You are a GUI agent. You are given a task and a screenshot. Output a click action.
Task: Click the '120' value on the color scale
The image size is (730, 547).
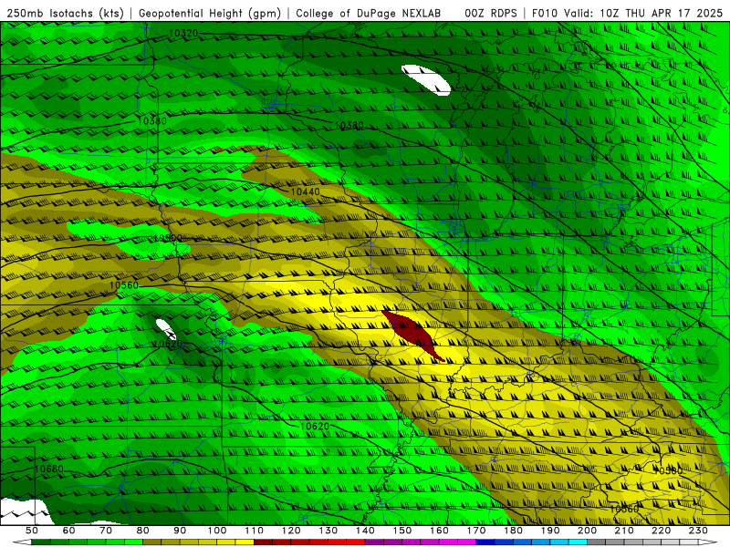point(291,531)
